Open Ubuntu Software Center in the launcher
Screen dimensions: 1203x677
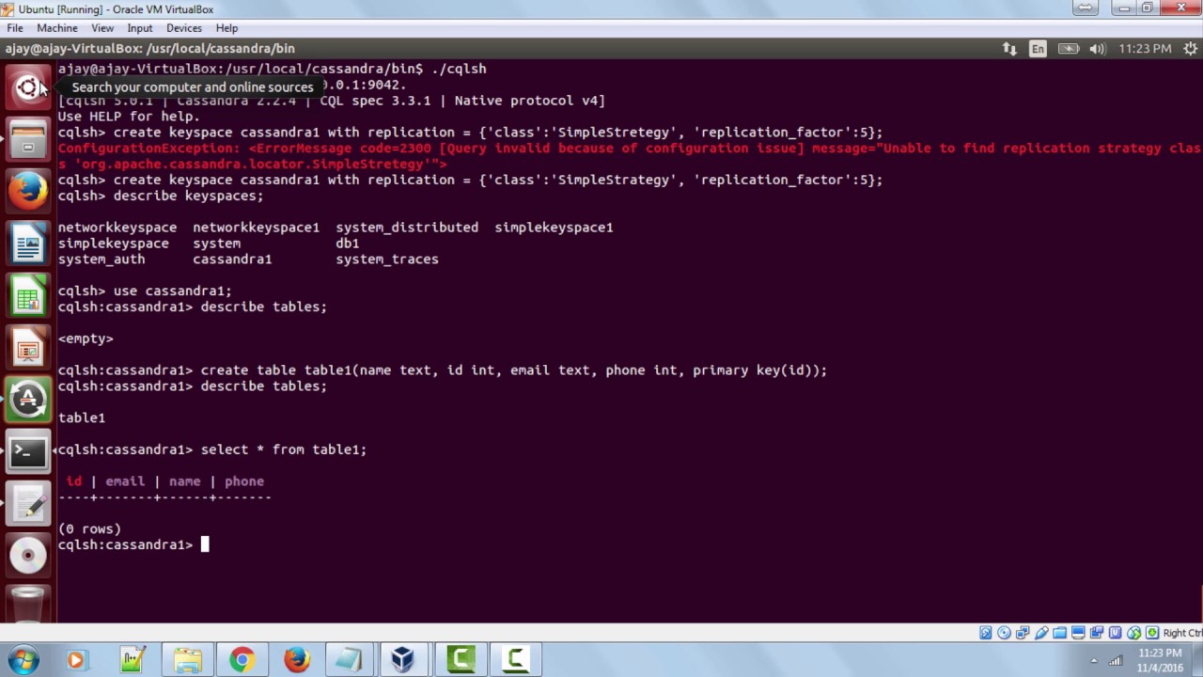[x=27, y=400]
